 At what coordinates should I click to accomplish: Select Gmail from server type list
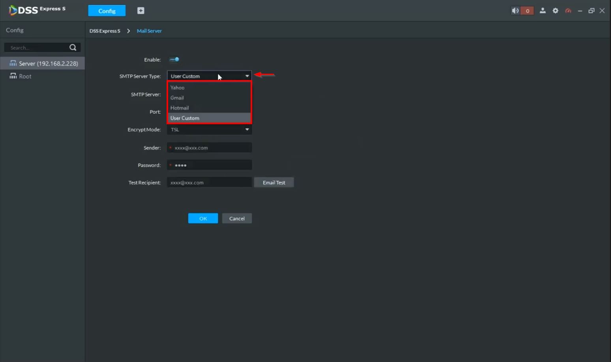click(177, 98)
